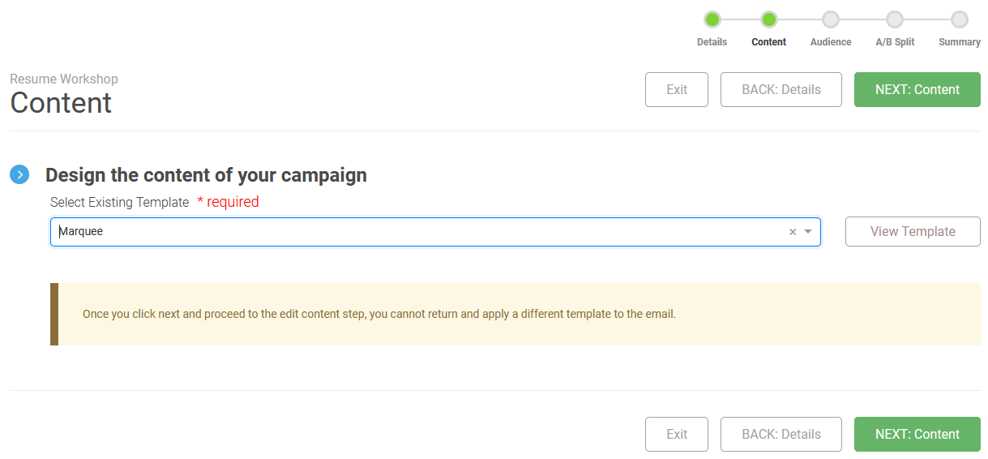The image size is (988, 459).
Task: Click inside the Marquee template select field
Action: 405,232
